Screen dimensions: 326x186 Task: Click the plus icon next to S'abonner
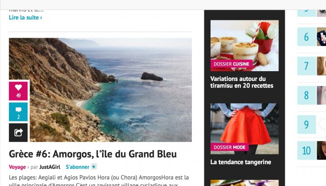94,166
